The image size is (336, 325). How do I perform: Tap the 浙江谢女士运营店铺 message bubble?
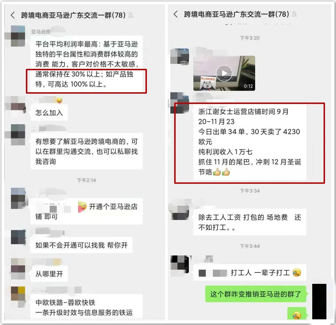coord(250,142)
